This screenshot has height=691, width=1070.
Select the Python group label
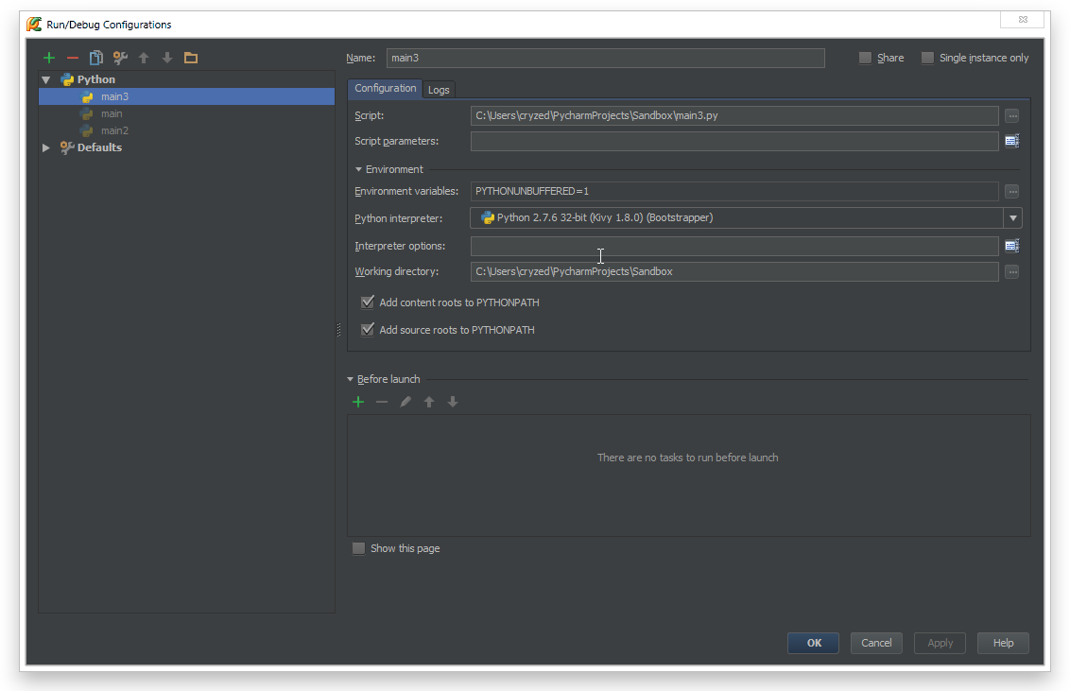pyautogui.click(x=96, y=79)
